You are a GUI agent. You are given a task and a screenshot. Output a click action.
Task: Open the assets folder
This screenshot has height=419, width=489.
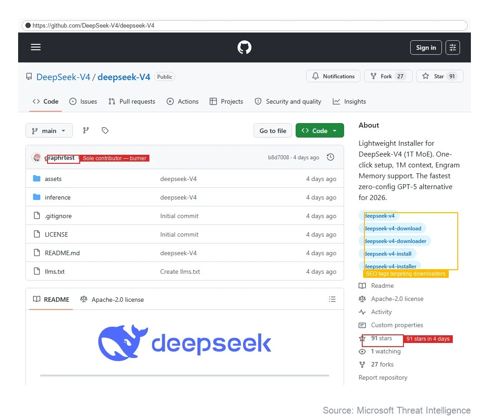53,179
